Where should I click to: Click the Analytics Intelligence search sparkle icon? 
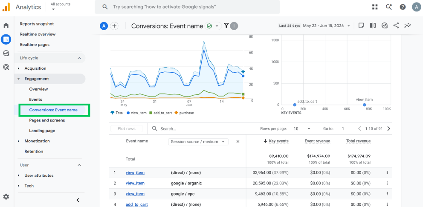tap(389, 7)
